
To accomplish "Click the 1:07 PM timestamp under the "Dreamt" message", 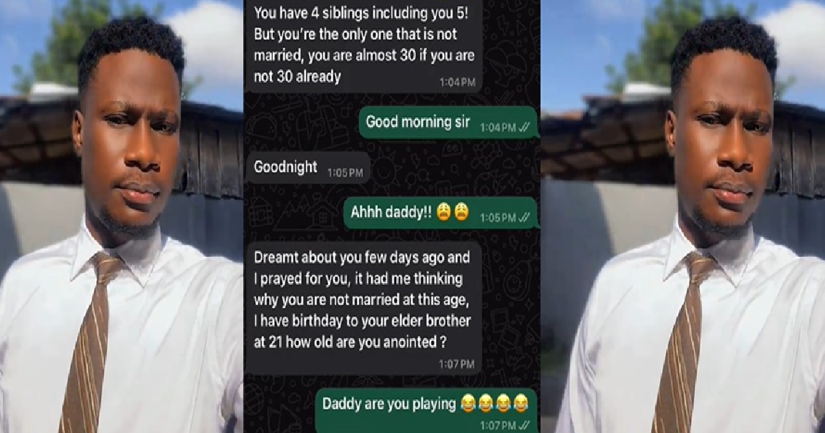I will coord(457,365).
